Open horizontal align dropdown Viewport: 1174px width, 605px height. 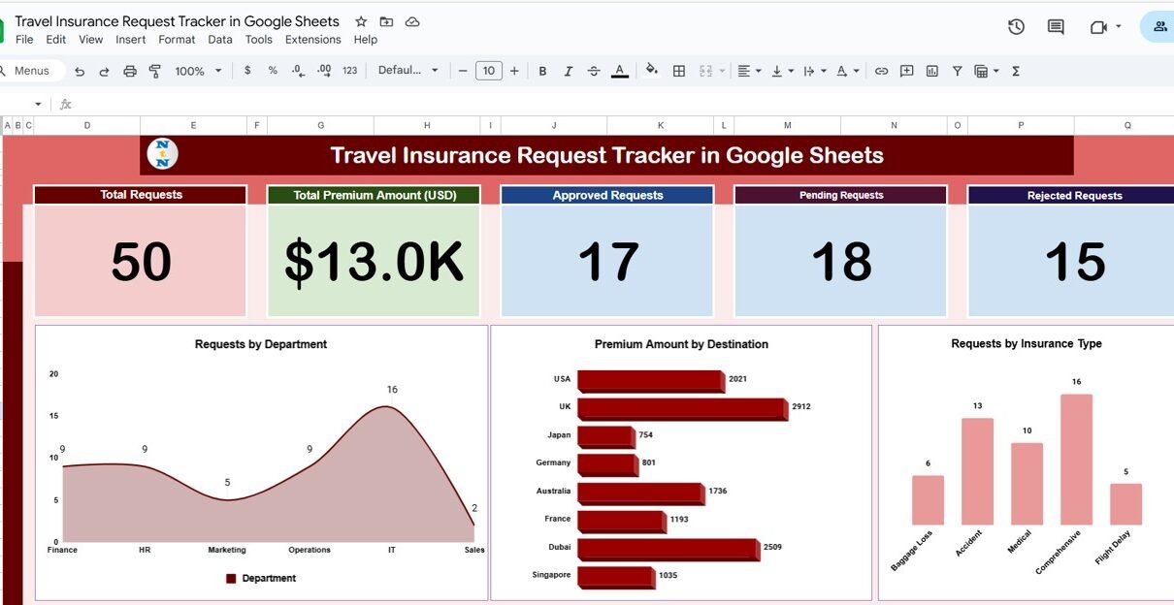click(x=748, y=71)
